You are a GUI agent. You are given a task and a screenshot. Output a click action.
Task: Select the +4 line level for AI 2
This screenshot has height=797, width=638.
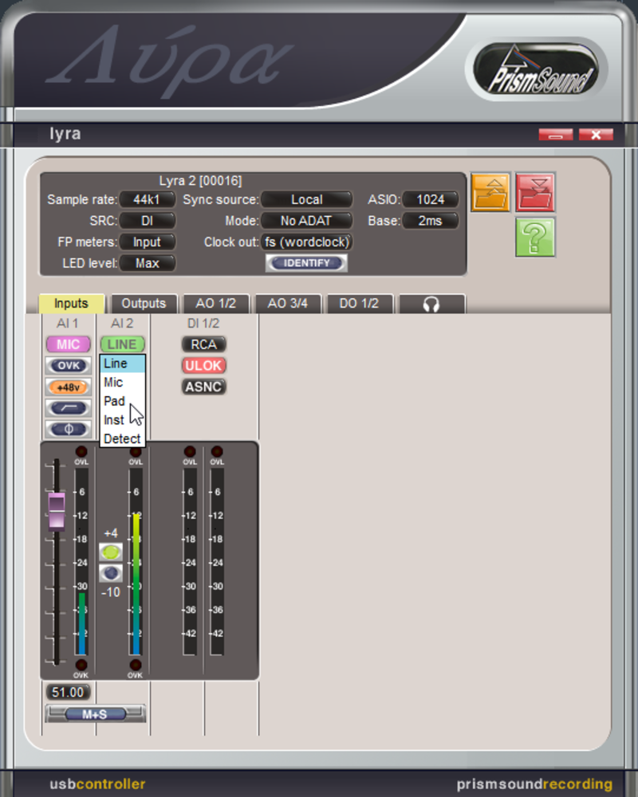tap(110, 552)
